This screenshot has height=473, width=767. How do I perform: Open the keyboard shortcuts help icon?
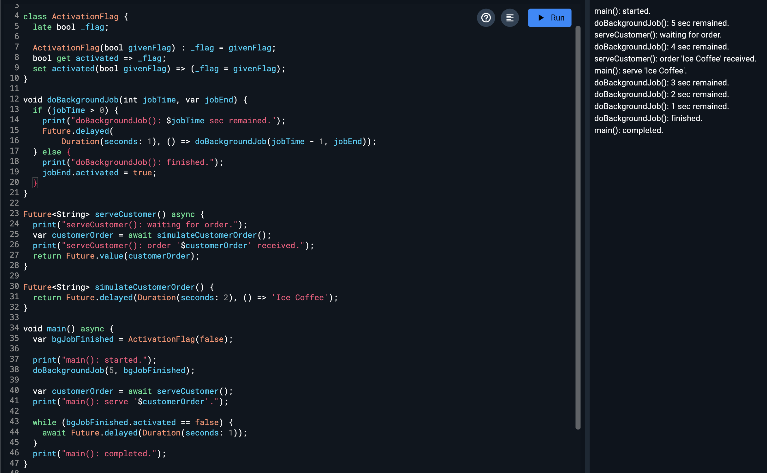pos(486,18)
